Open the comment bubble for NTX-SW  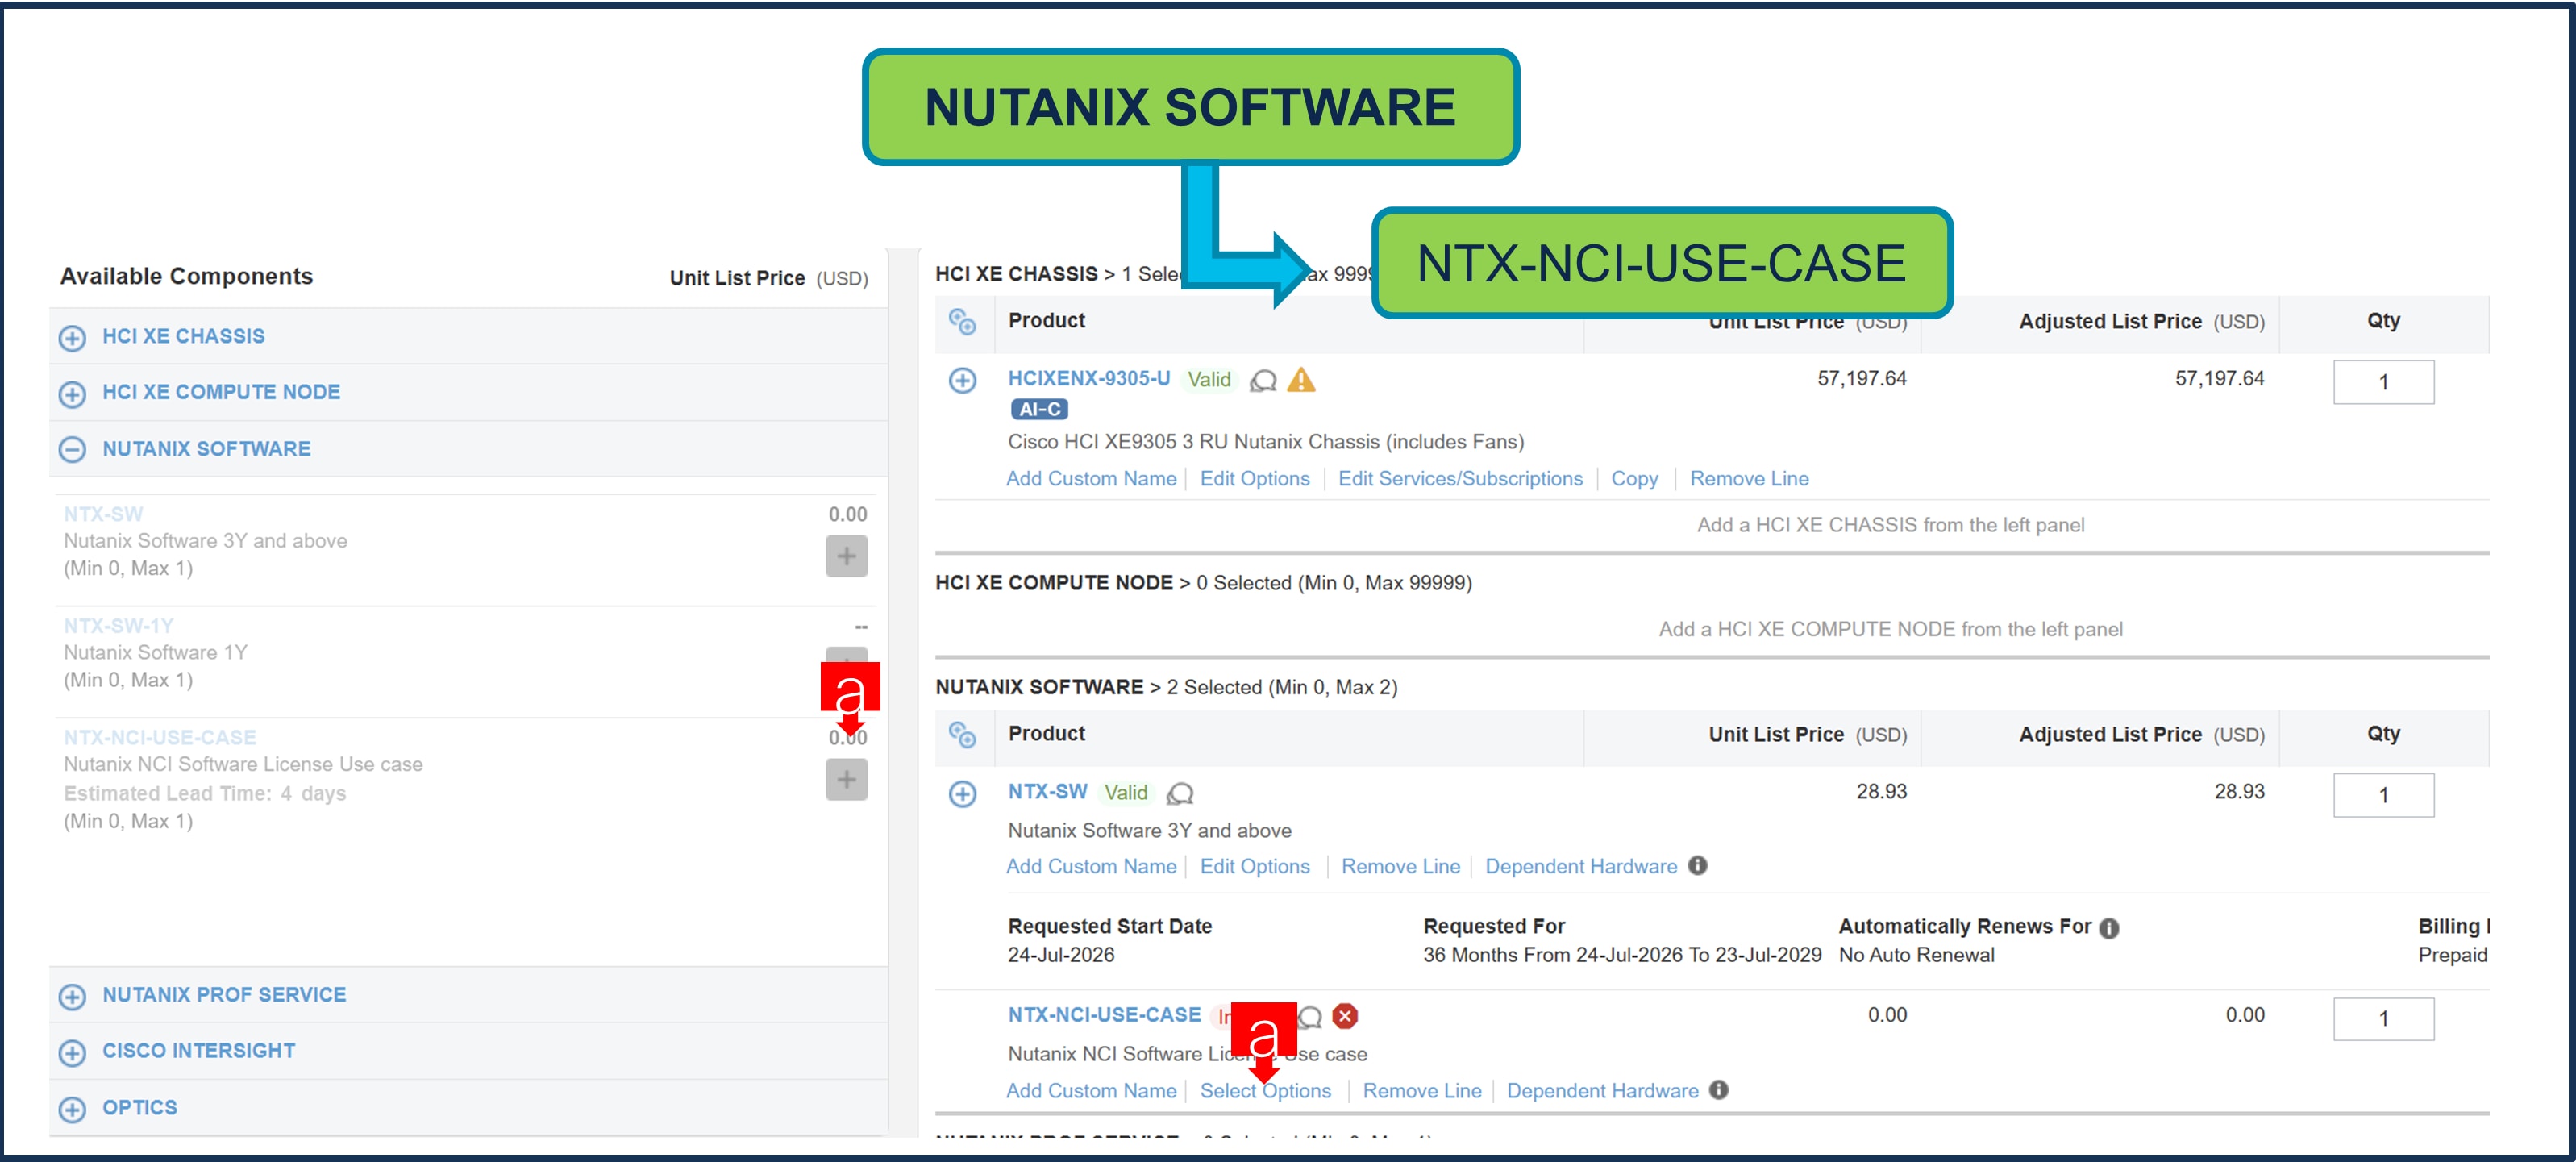pyautogui.click(x=1180, y=793)
